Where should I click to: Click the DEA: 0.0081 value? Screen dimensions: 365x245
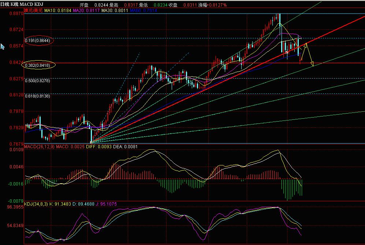[125, 147]
